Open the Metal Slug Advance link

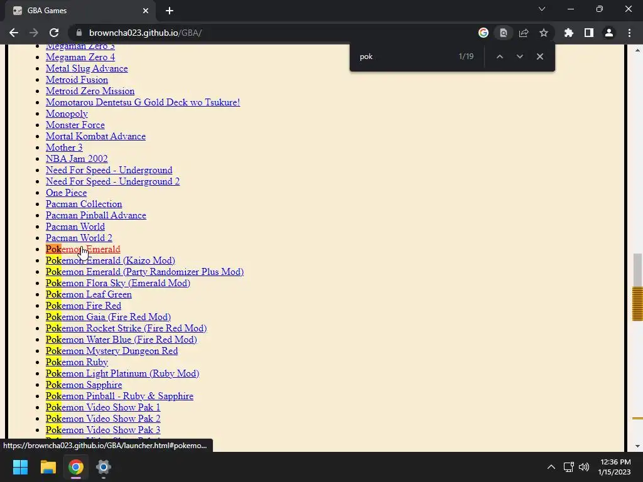[x=87, y=68]
